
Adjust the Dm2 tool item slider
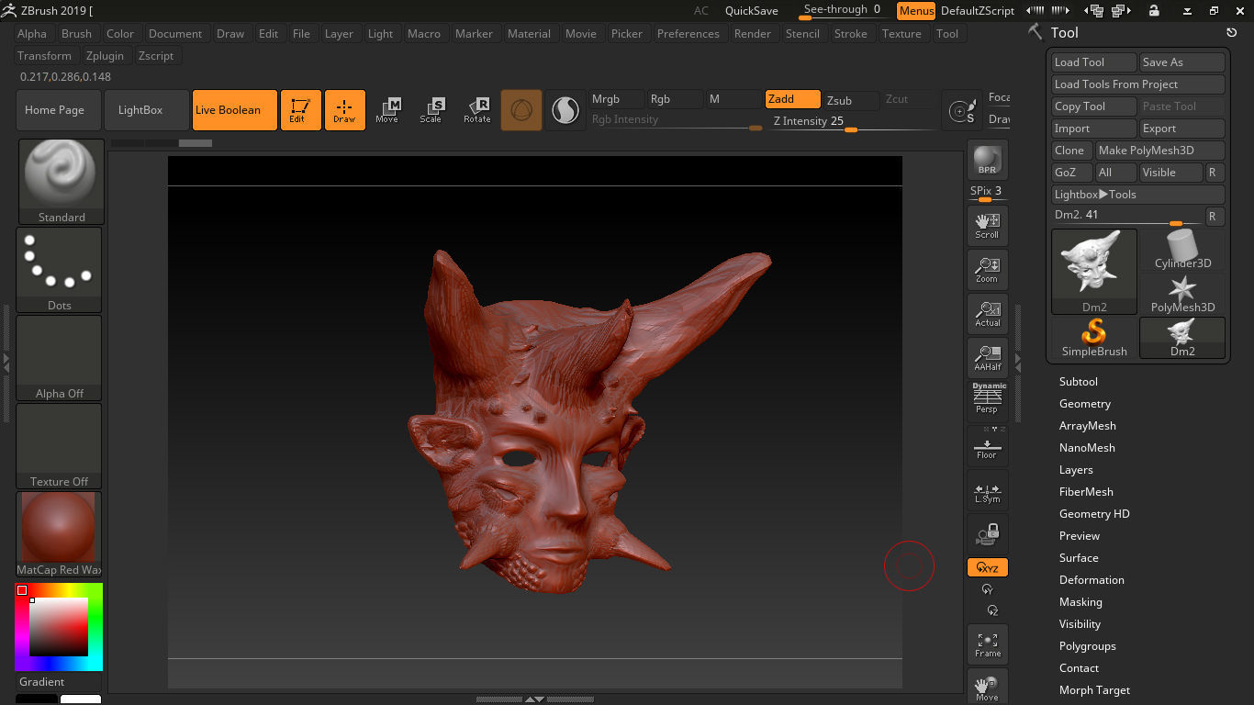coord(1127,216)
